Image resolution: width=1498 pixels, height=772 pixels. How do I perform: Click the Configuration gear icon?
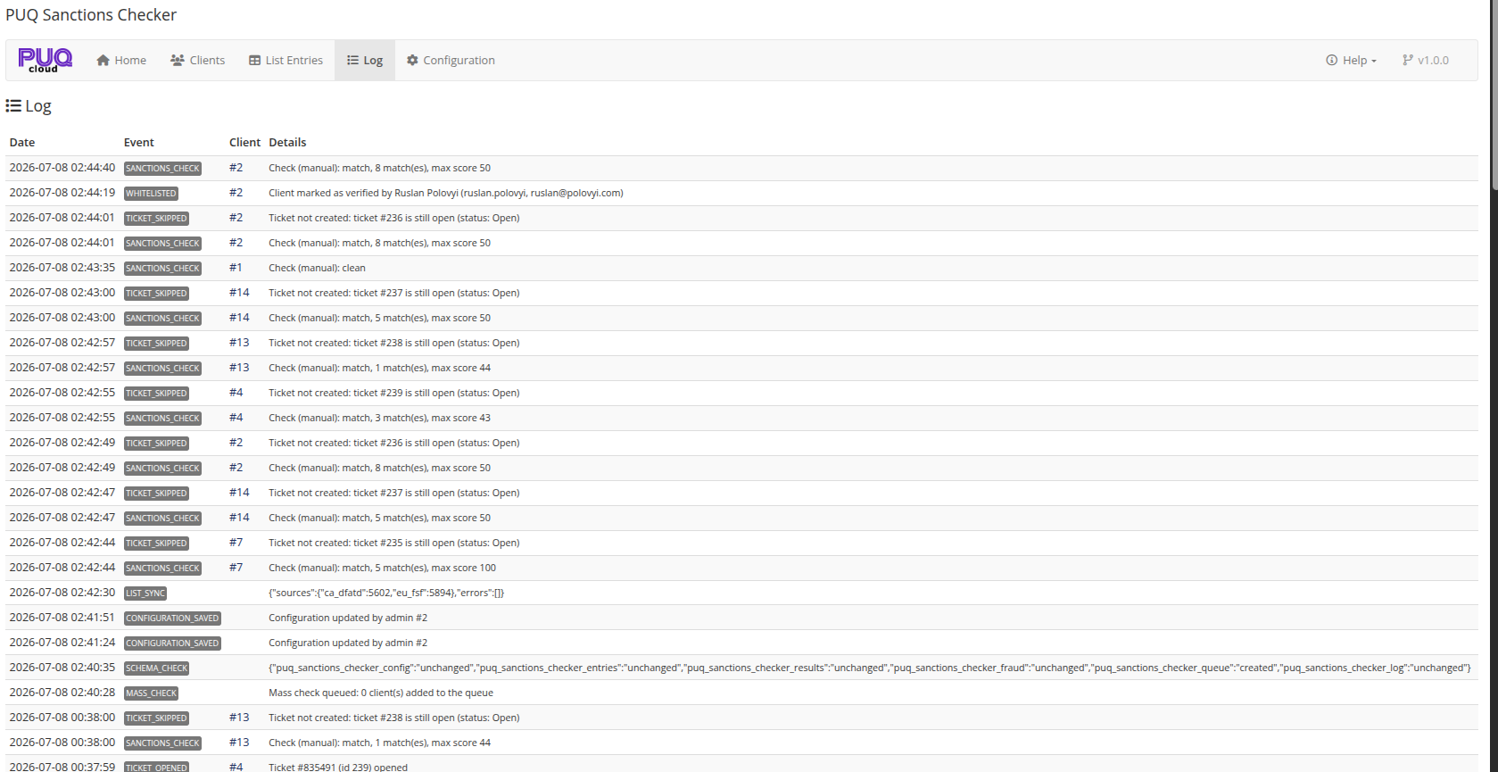(412, 60)
